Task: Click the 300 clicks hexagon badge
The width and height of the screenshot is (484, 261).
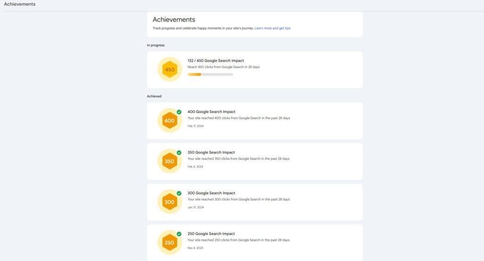Action: [169, 202]
